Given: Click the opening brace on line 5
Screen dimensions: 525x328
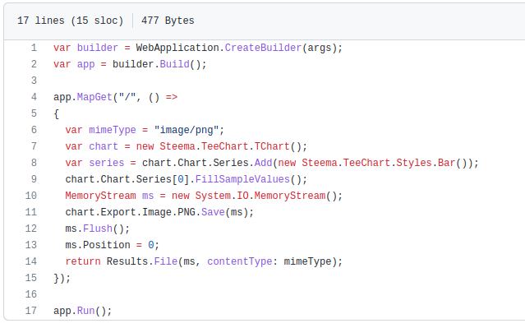Looking at the screenshot, I should (56, 113).
